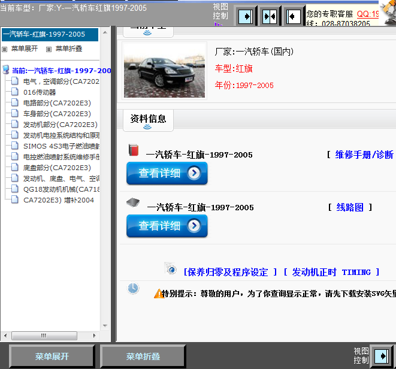This screenshot has height=369, width=396.
Task: Click the bottom-right view control arrow icon
Action: (x=382, y=356)
